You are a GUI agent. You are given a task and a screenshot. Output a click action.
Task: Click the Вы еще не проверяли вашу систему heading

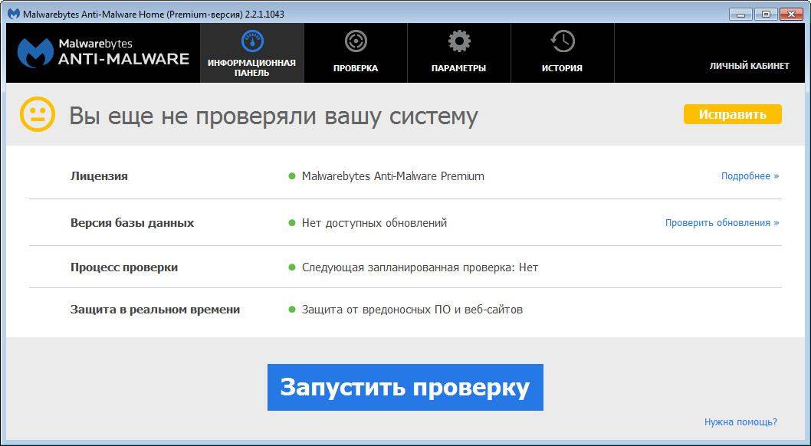tap(274, 116)
